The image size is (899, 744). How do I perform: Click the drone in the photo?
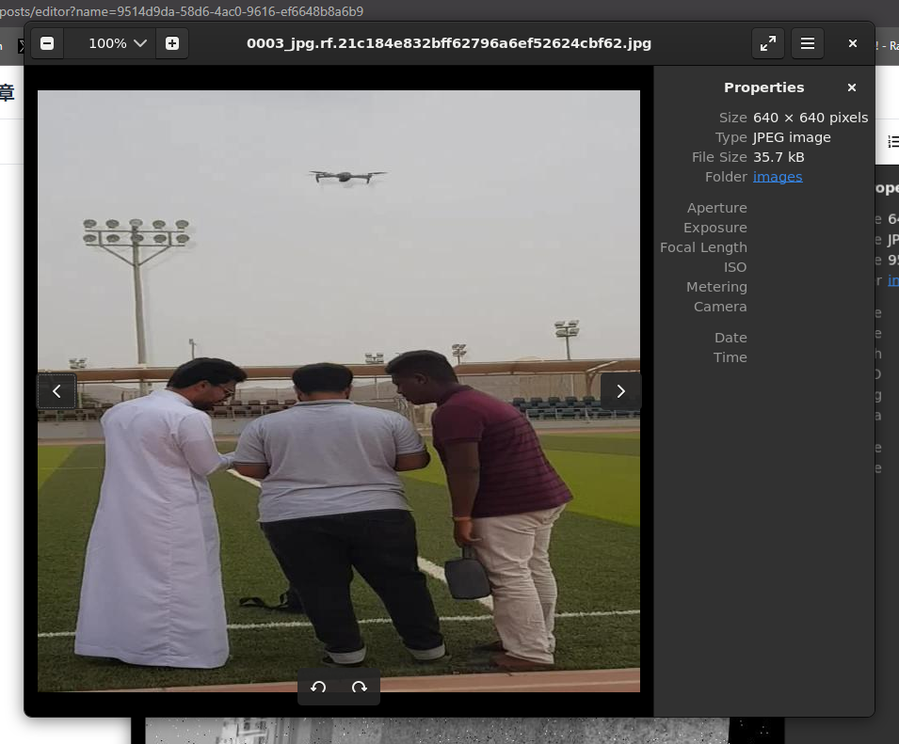[346, 176]
